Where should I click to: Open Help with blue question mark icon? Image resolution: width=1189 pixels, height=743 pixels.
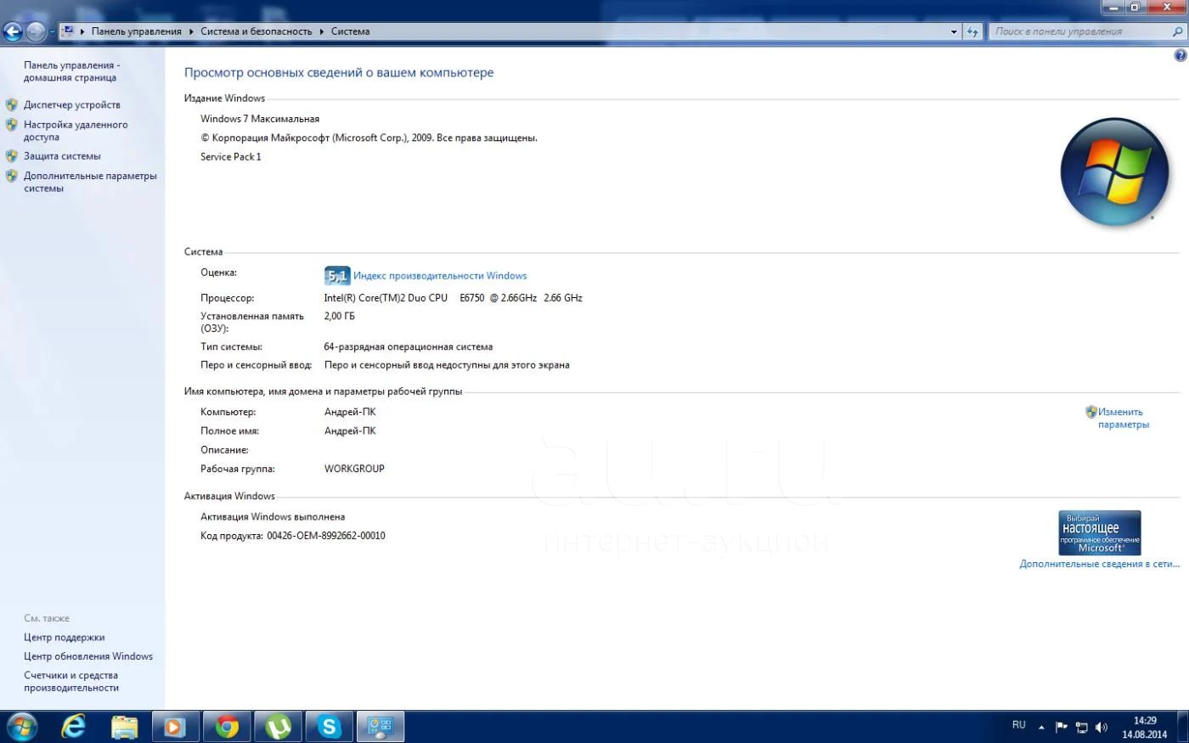click(1180, 55)
